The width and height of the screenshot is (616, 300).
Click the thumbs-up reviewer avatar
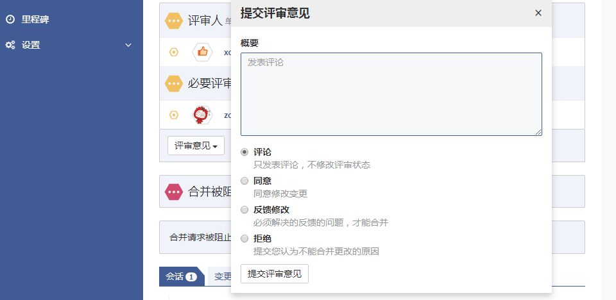pos(202,52)
